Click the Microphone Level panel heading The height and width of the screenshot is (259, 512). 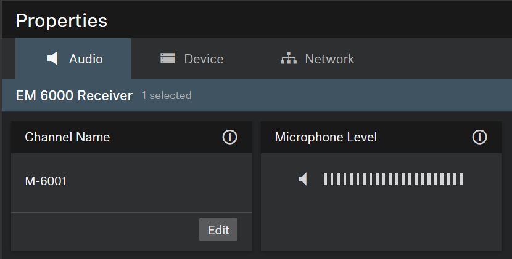(326, 137)
